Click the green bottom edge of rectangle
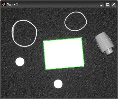The image size is (118, 99). [65, 68]
